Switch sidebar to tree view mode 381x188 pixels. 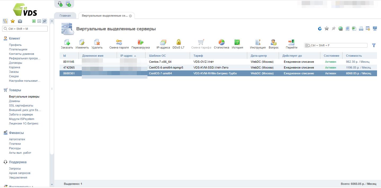click(5, 21)
